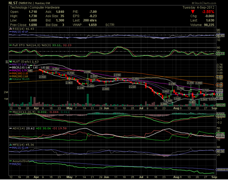Click the 1.710 price annotation
The image size is (228, 180).
coord(205,90)
